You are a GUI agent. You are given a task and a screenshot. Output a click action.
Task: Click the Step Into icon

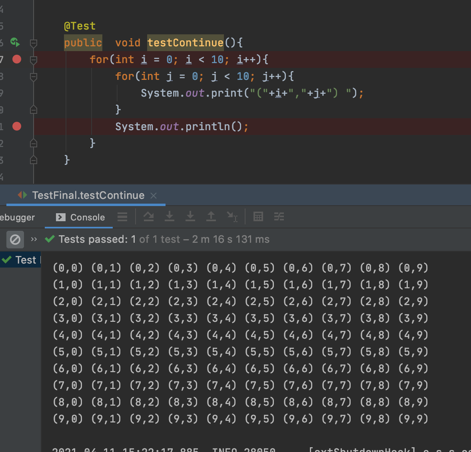(x=170, y=216)
